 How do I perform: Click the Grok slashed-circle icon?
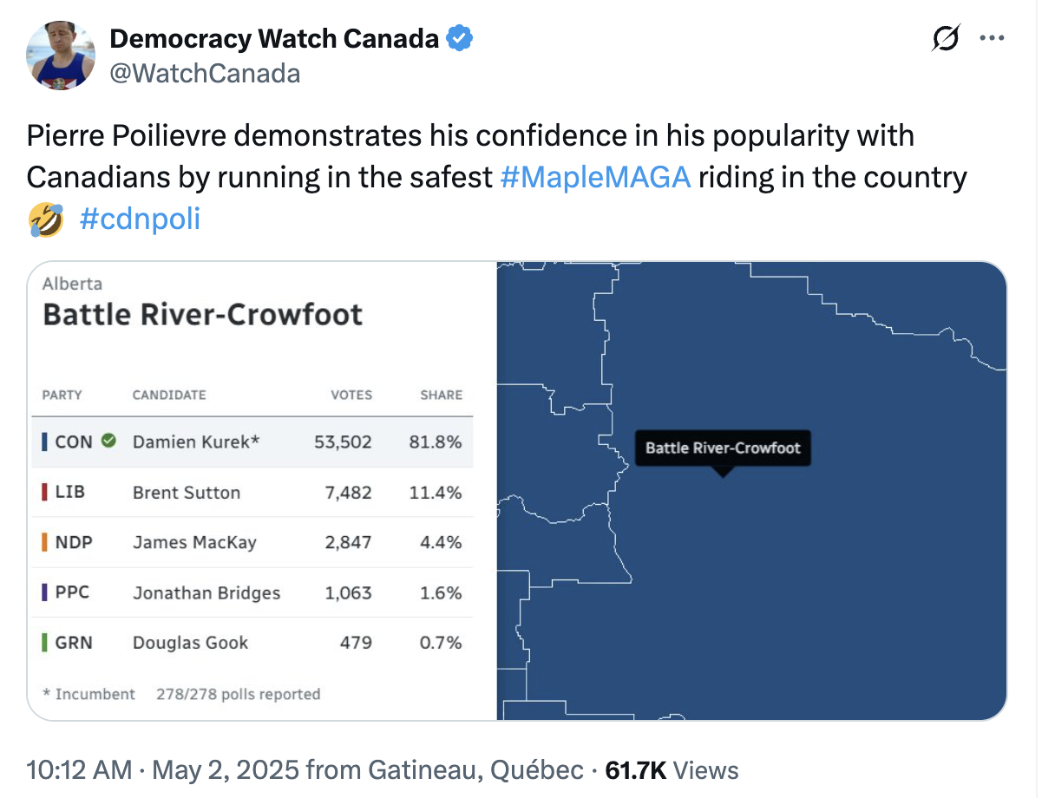[945, 39]
